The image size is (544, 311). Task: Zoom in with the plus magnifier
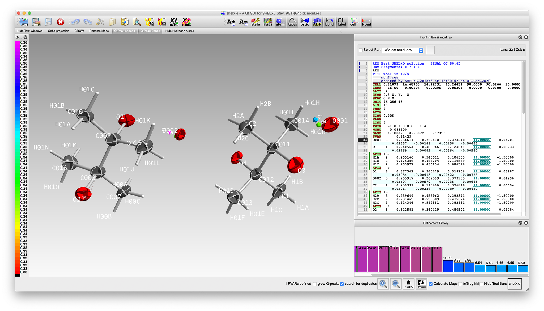pyautogui.click(x=383, y=284)
